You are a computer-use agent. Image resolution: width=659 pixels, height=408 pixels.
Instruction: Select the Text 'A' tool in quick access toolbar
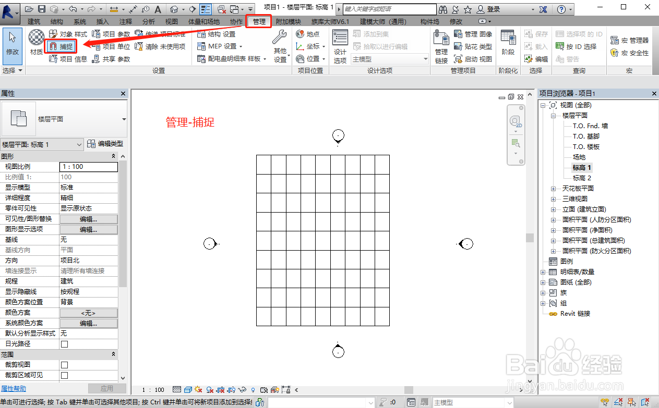click(158, 9)
